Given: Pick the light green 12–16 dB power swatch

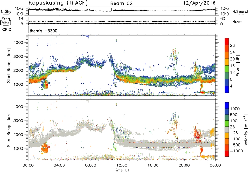Looking at the screenshot, I should point(227,69).
